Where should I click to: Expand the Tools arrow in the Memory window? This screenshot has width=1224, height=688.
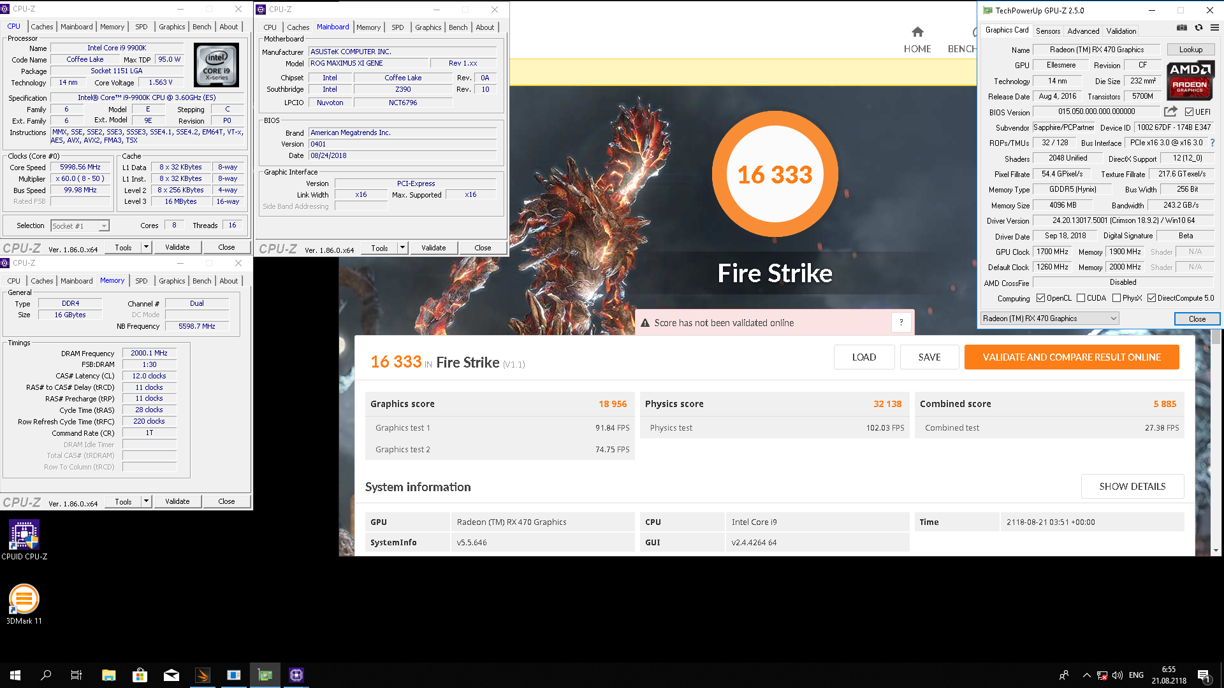point(146,501)
